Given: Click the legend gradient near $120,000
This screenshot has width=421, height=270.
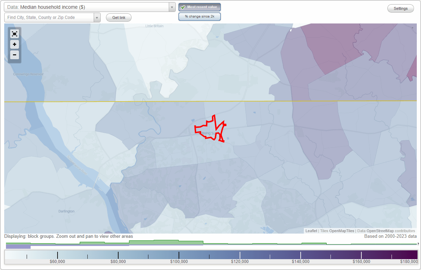Looking at the screenshot, I should (x=240, y=255).
